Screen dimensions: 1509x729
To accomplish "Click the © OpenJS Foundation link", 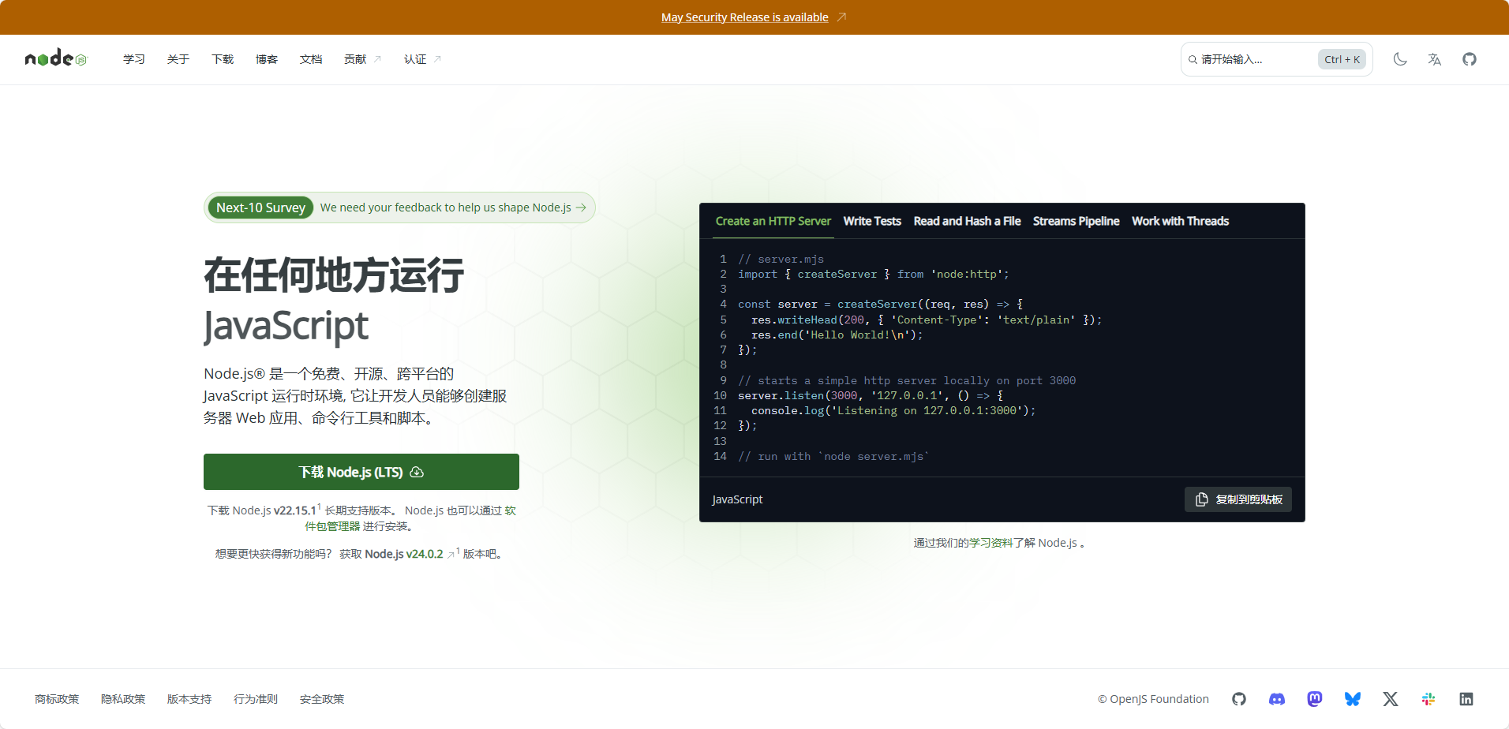I will pyautogui.click(x=1153, y=699).
